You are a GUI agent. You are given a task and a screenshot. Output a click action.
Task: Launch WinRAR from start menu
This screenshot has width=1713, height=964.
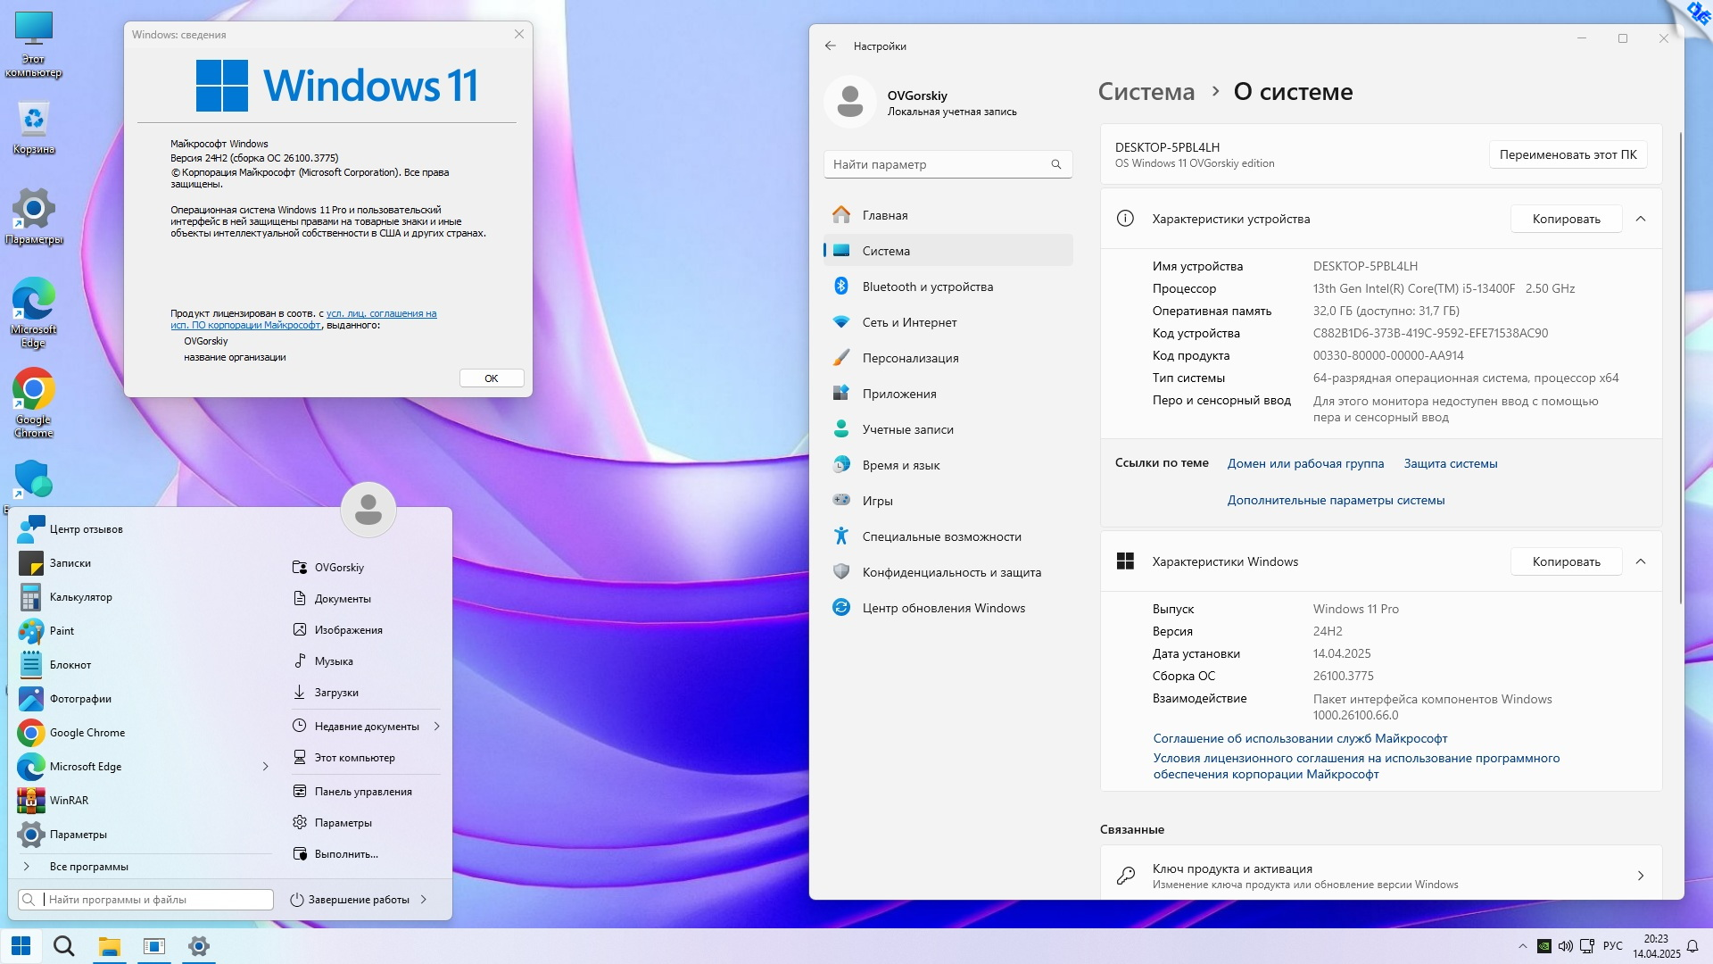point(69,801)
